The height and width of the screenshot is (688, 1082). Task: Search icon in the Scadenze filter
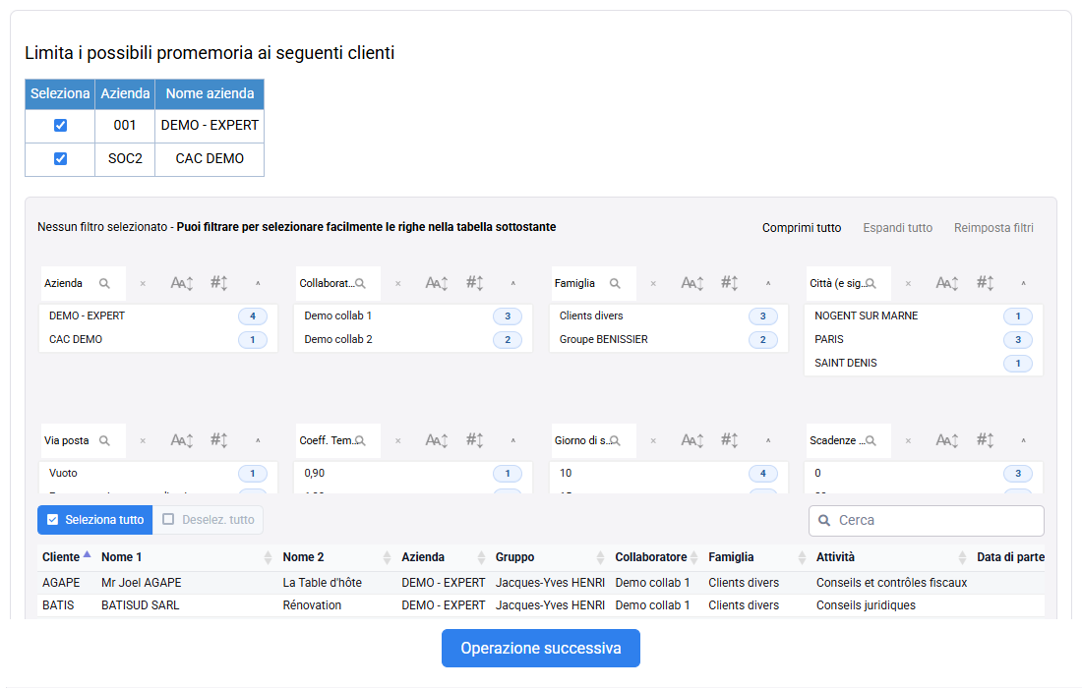[x=871, y=440]
